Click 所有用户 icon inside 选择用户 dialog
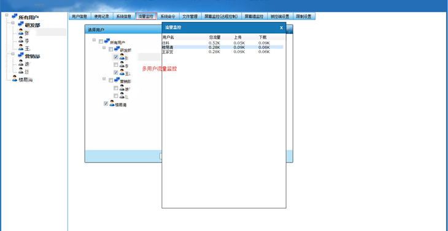This screenshot has width=448, height=231. click(107, 41)
